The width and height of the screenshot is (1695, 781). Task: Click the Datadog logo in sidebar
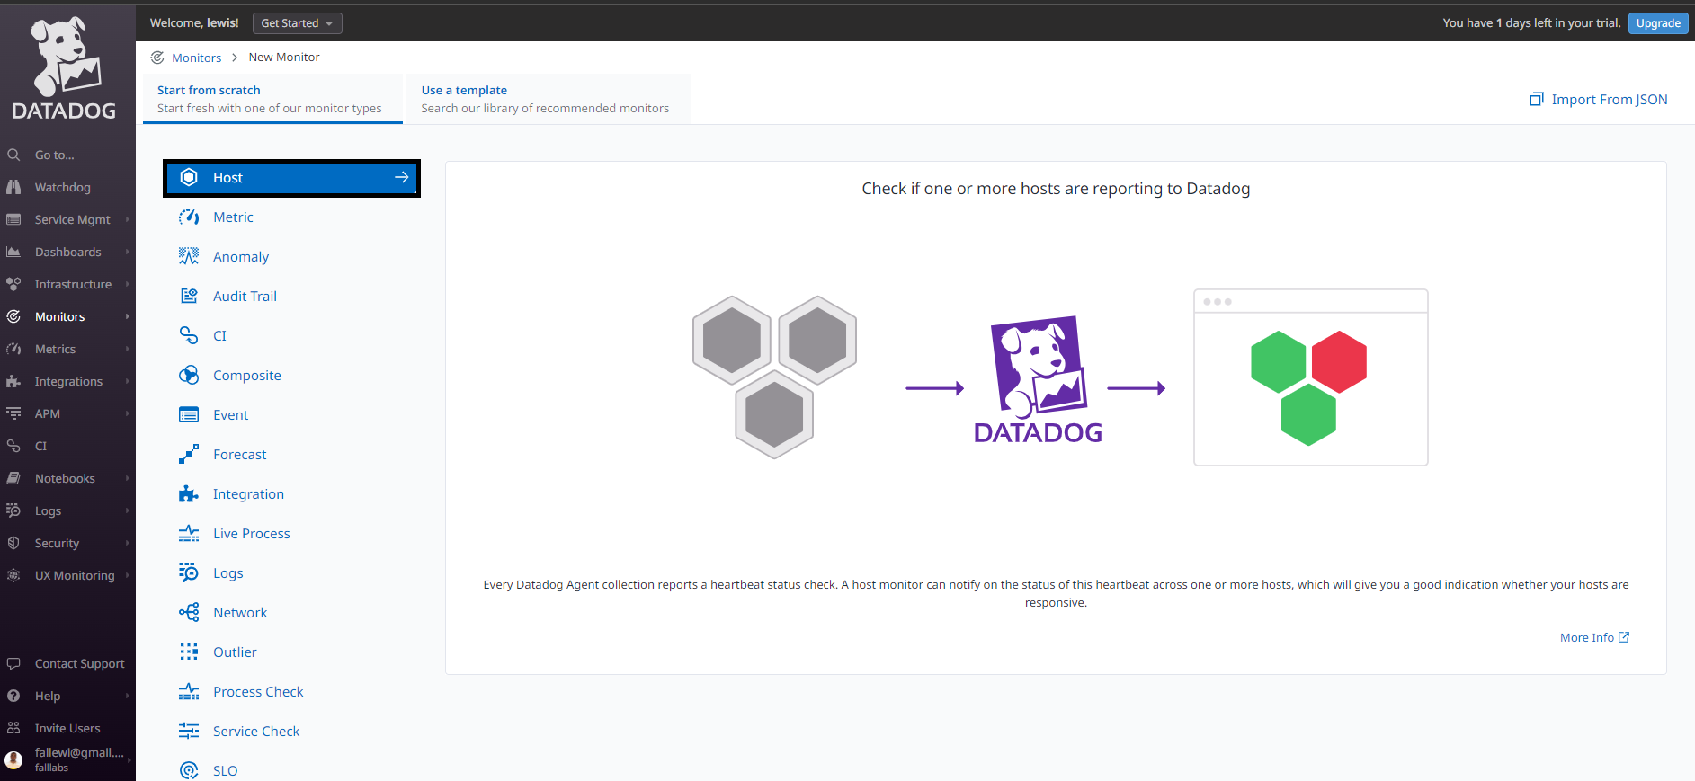point(64,68)
